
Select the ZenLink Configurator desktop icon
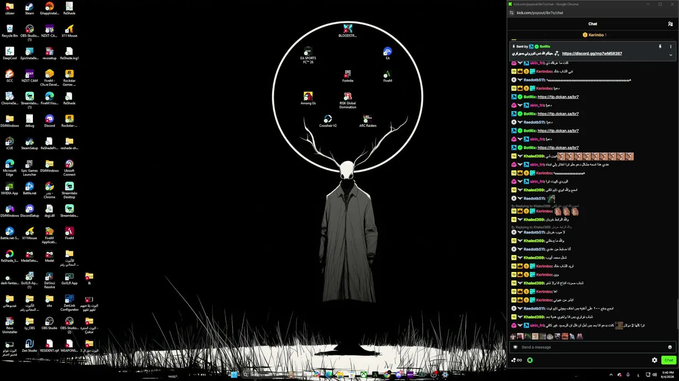coord(69,303)
